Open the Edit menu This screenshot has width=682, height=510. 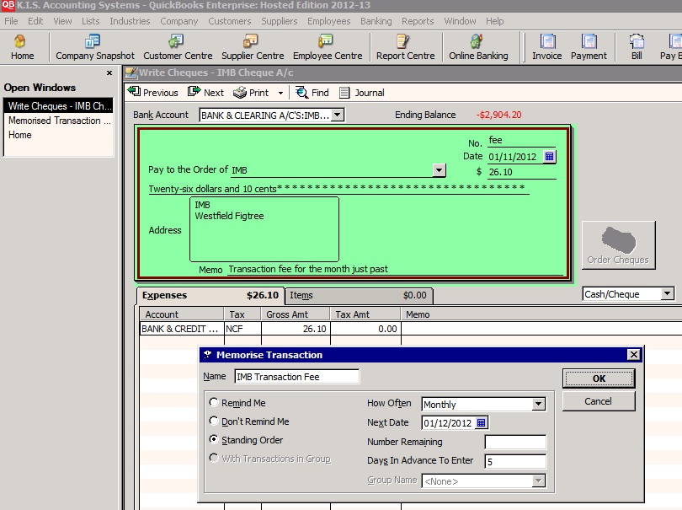click(35, 21)
